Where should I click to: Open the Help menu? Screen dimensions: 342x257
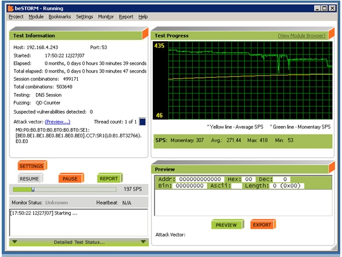(x=143, y=17)
